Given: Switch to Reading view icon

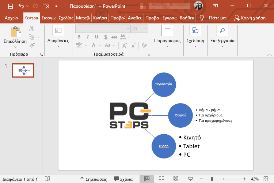Looking at the screenshot, I should pyautogui.click(x=176, y=179).
